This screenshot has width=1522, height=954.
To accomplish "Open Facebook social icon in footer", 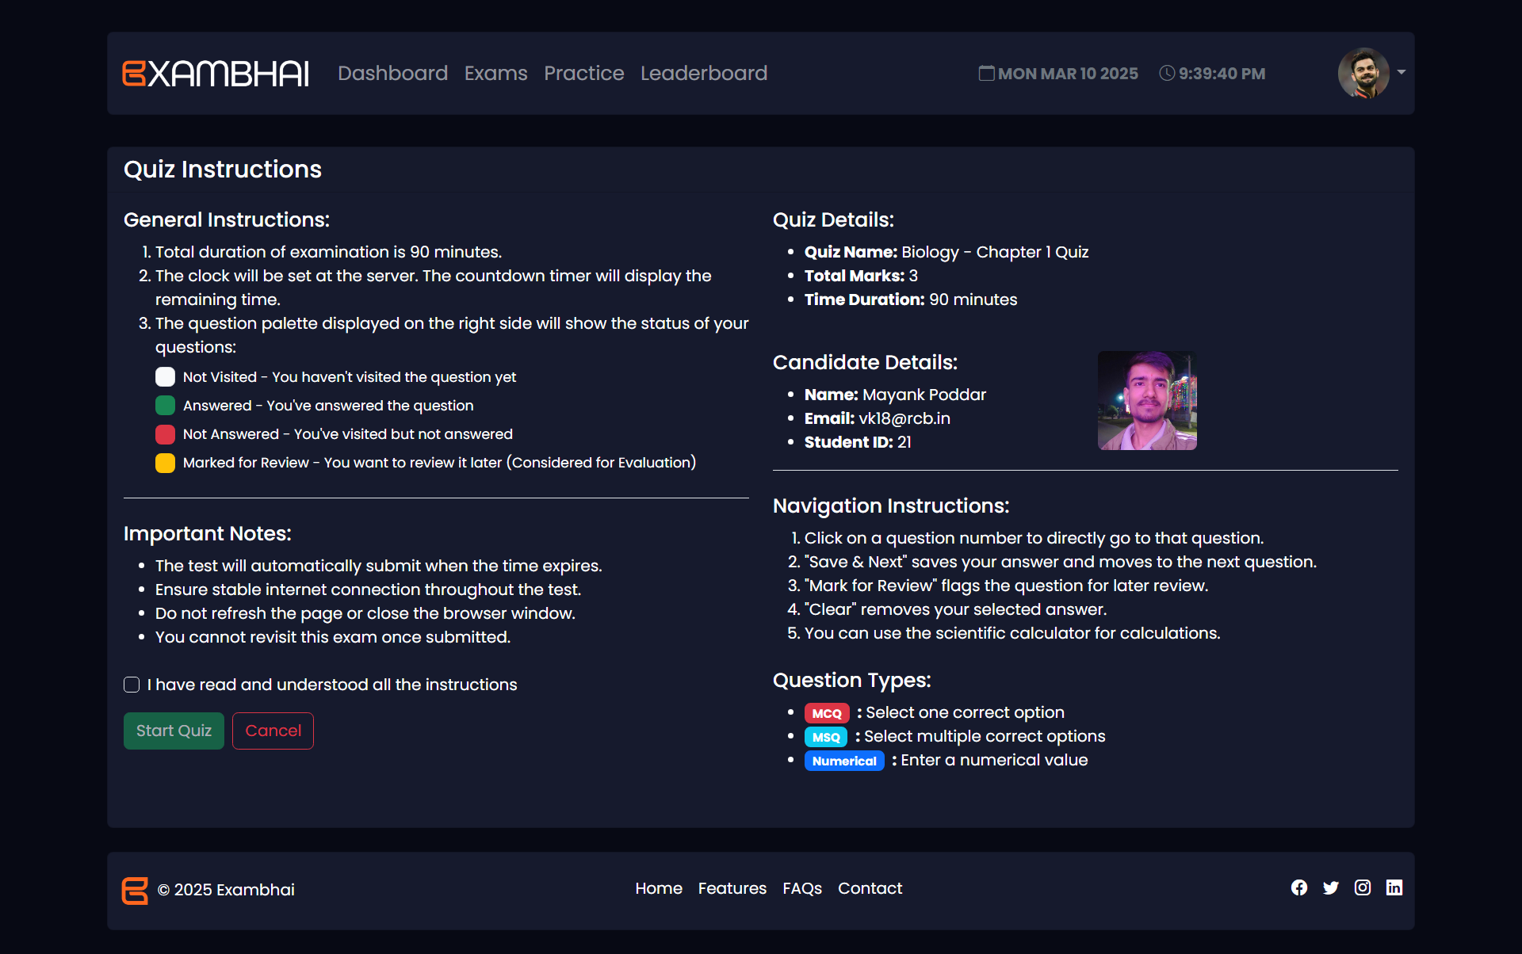I will click(x=1298, y=887).
